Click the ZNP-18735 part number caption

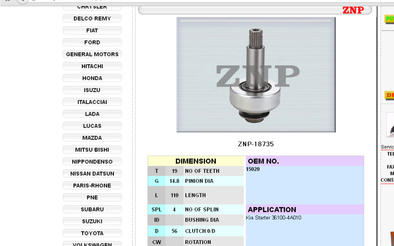[x=256, y=144]
